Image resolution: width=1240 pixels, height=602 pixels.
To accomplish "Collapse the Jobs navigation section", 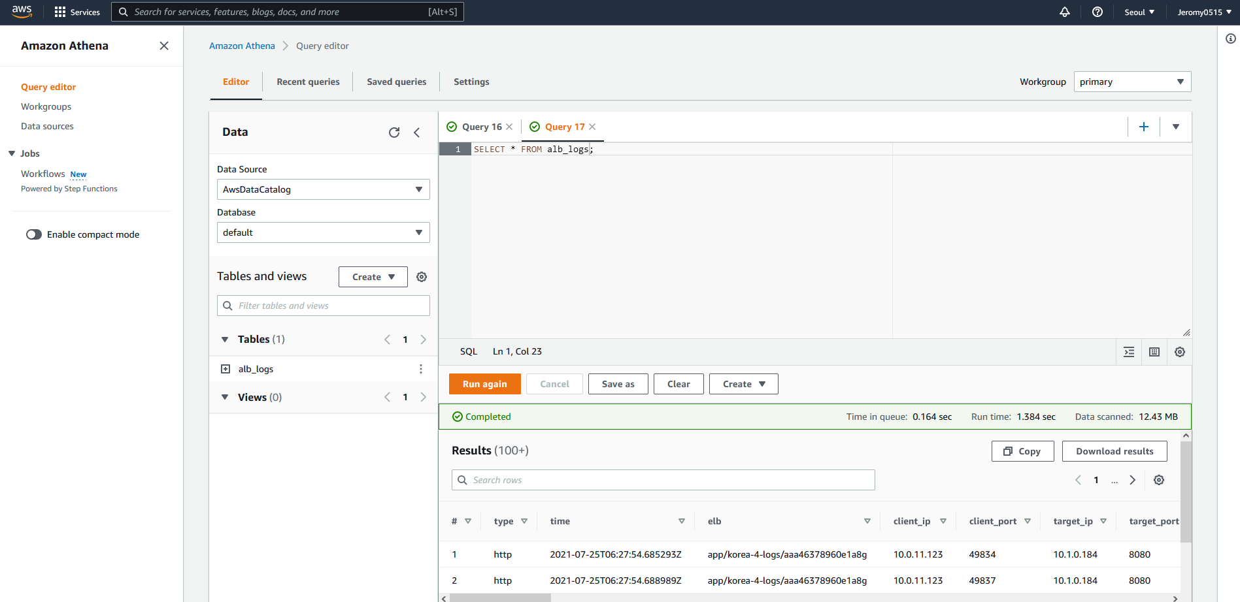I will [x=12, y=153].
